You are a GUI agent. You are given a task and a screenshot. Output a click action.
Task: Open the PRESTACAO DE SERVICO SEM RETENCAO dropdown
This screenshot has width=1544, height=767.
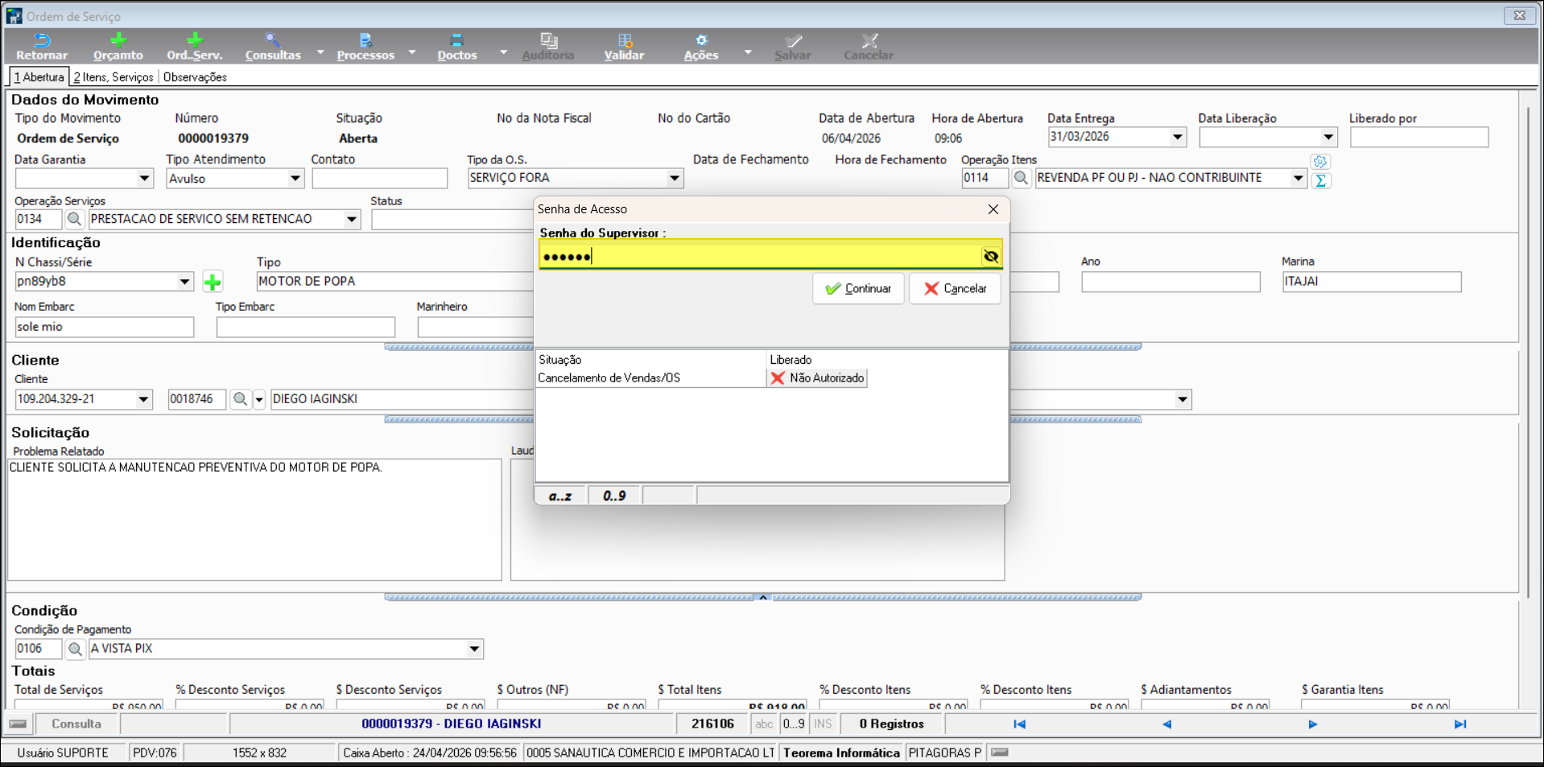click(352, 219)
